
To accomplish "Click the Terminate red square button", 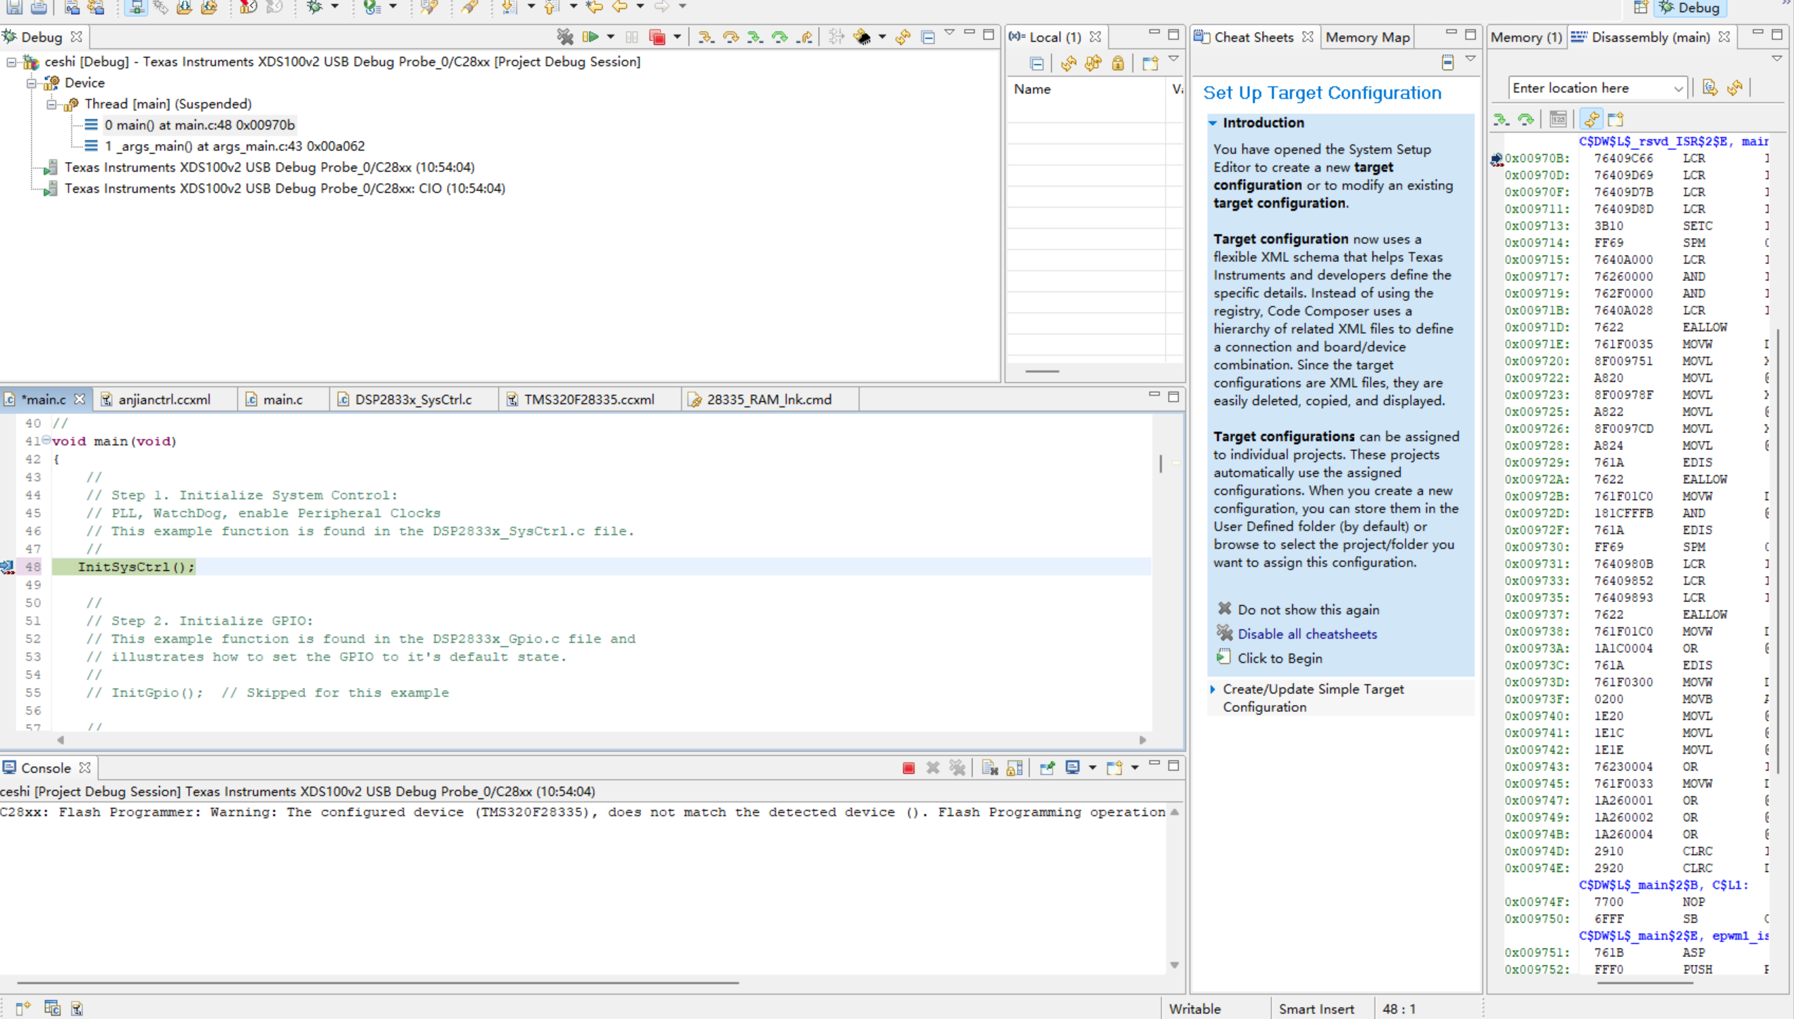I will (x=657, y=37).
